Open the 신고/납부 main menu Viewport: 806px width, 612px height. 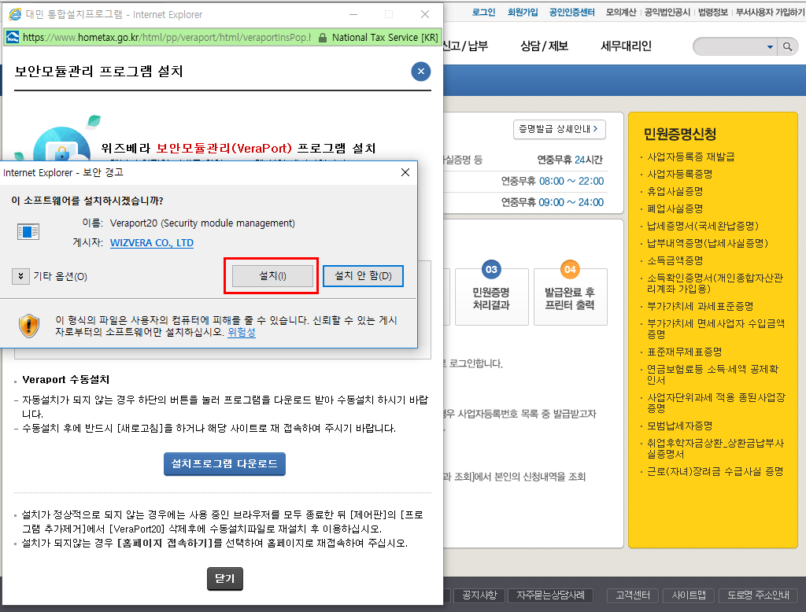click(x=465, y=46)
